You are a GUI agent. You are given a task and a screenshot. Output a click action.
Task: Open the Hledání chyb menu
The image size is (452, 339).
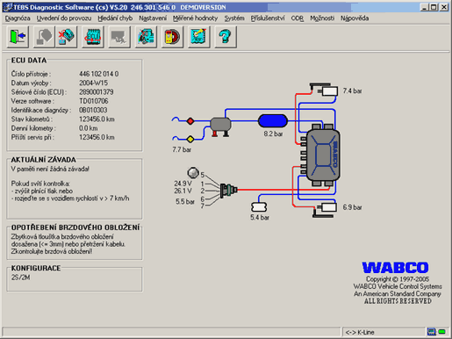point(115,18)
